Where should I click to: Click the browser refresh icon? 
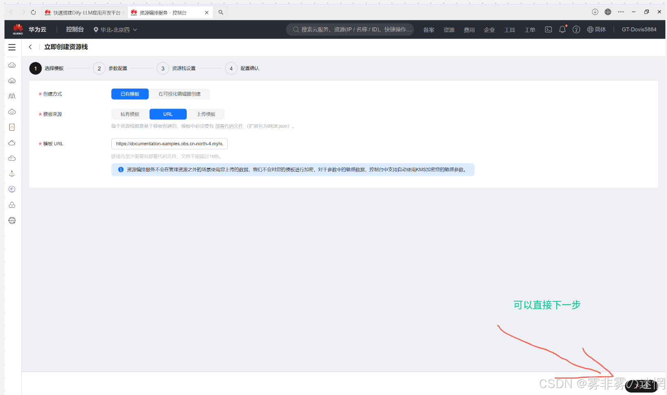33,12
